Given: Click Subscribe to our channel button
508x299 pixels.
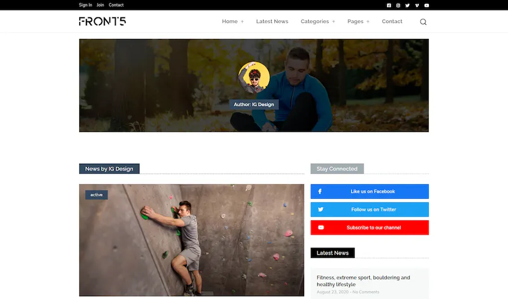Looking at the screenshot, I should [x=370, y=227].
